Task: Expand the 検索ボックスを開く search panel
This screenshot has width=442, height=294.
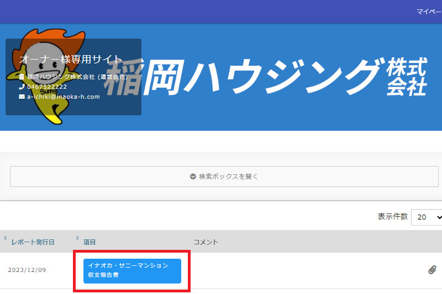Action: 224,177
